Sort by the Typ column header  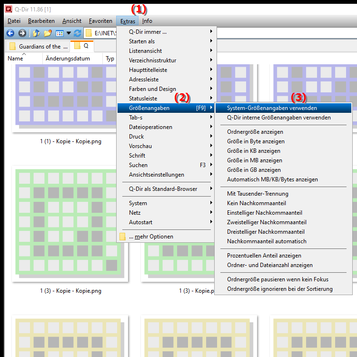click(110, 59)
